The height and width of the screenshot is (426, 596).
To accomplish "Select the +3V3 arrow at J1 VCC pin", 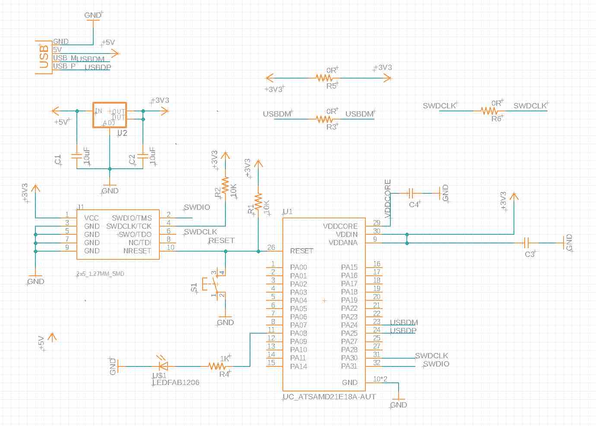I will 35,189.
